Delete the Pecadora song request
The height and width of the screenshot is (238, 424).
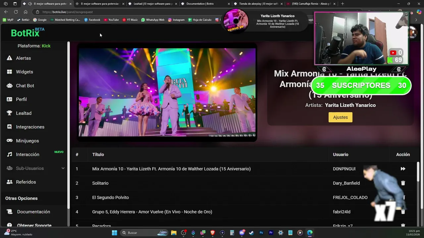[403, 225]
